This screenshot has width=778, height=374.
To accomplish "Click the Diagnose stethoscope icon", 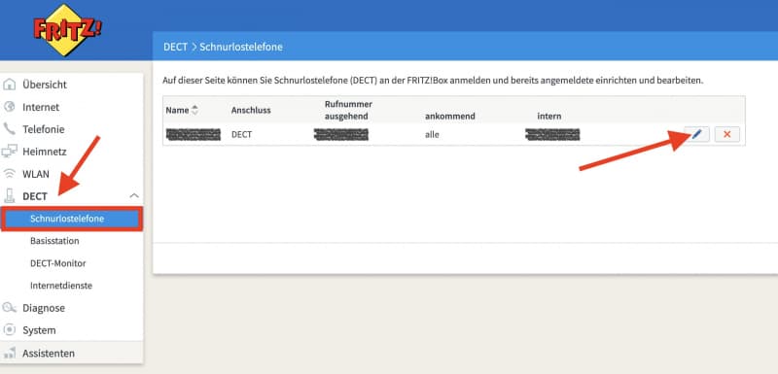I will (9, 308).
